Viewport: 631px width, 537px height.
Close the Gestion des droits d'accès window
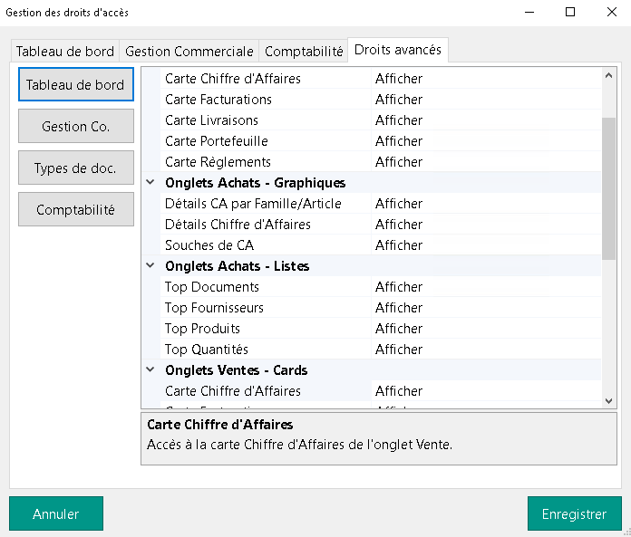point(610,12)
